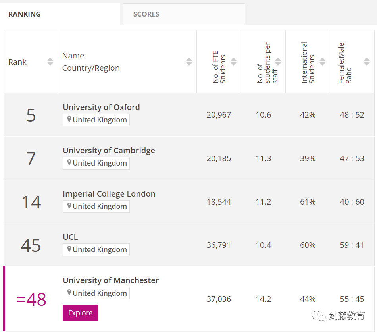Open the UCL university link
This screenshot has width=377, height=332.
pos(70,237)
